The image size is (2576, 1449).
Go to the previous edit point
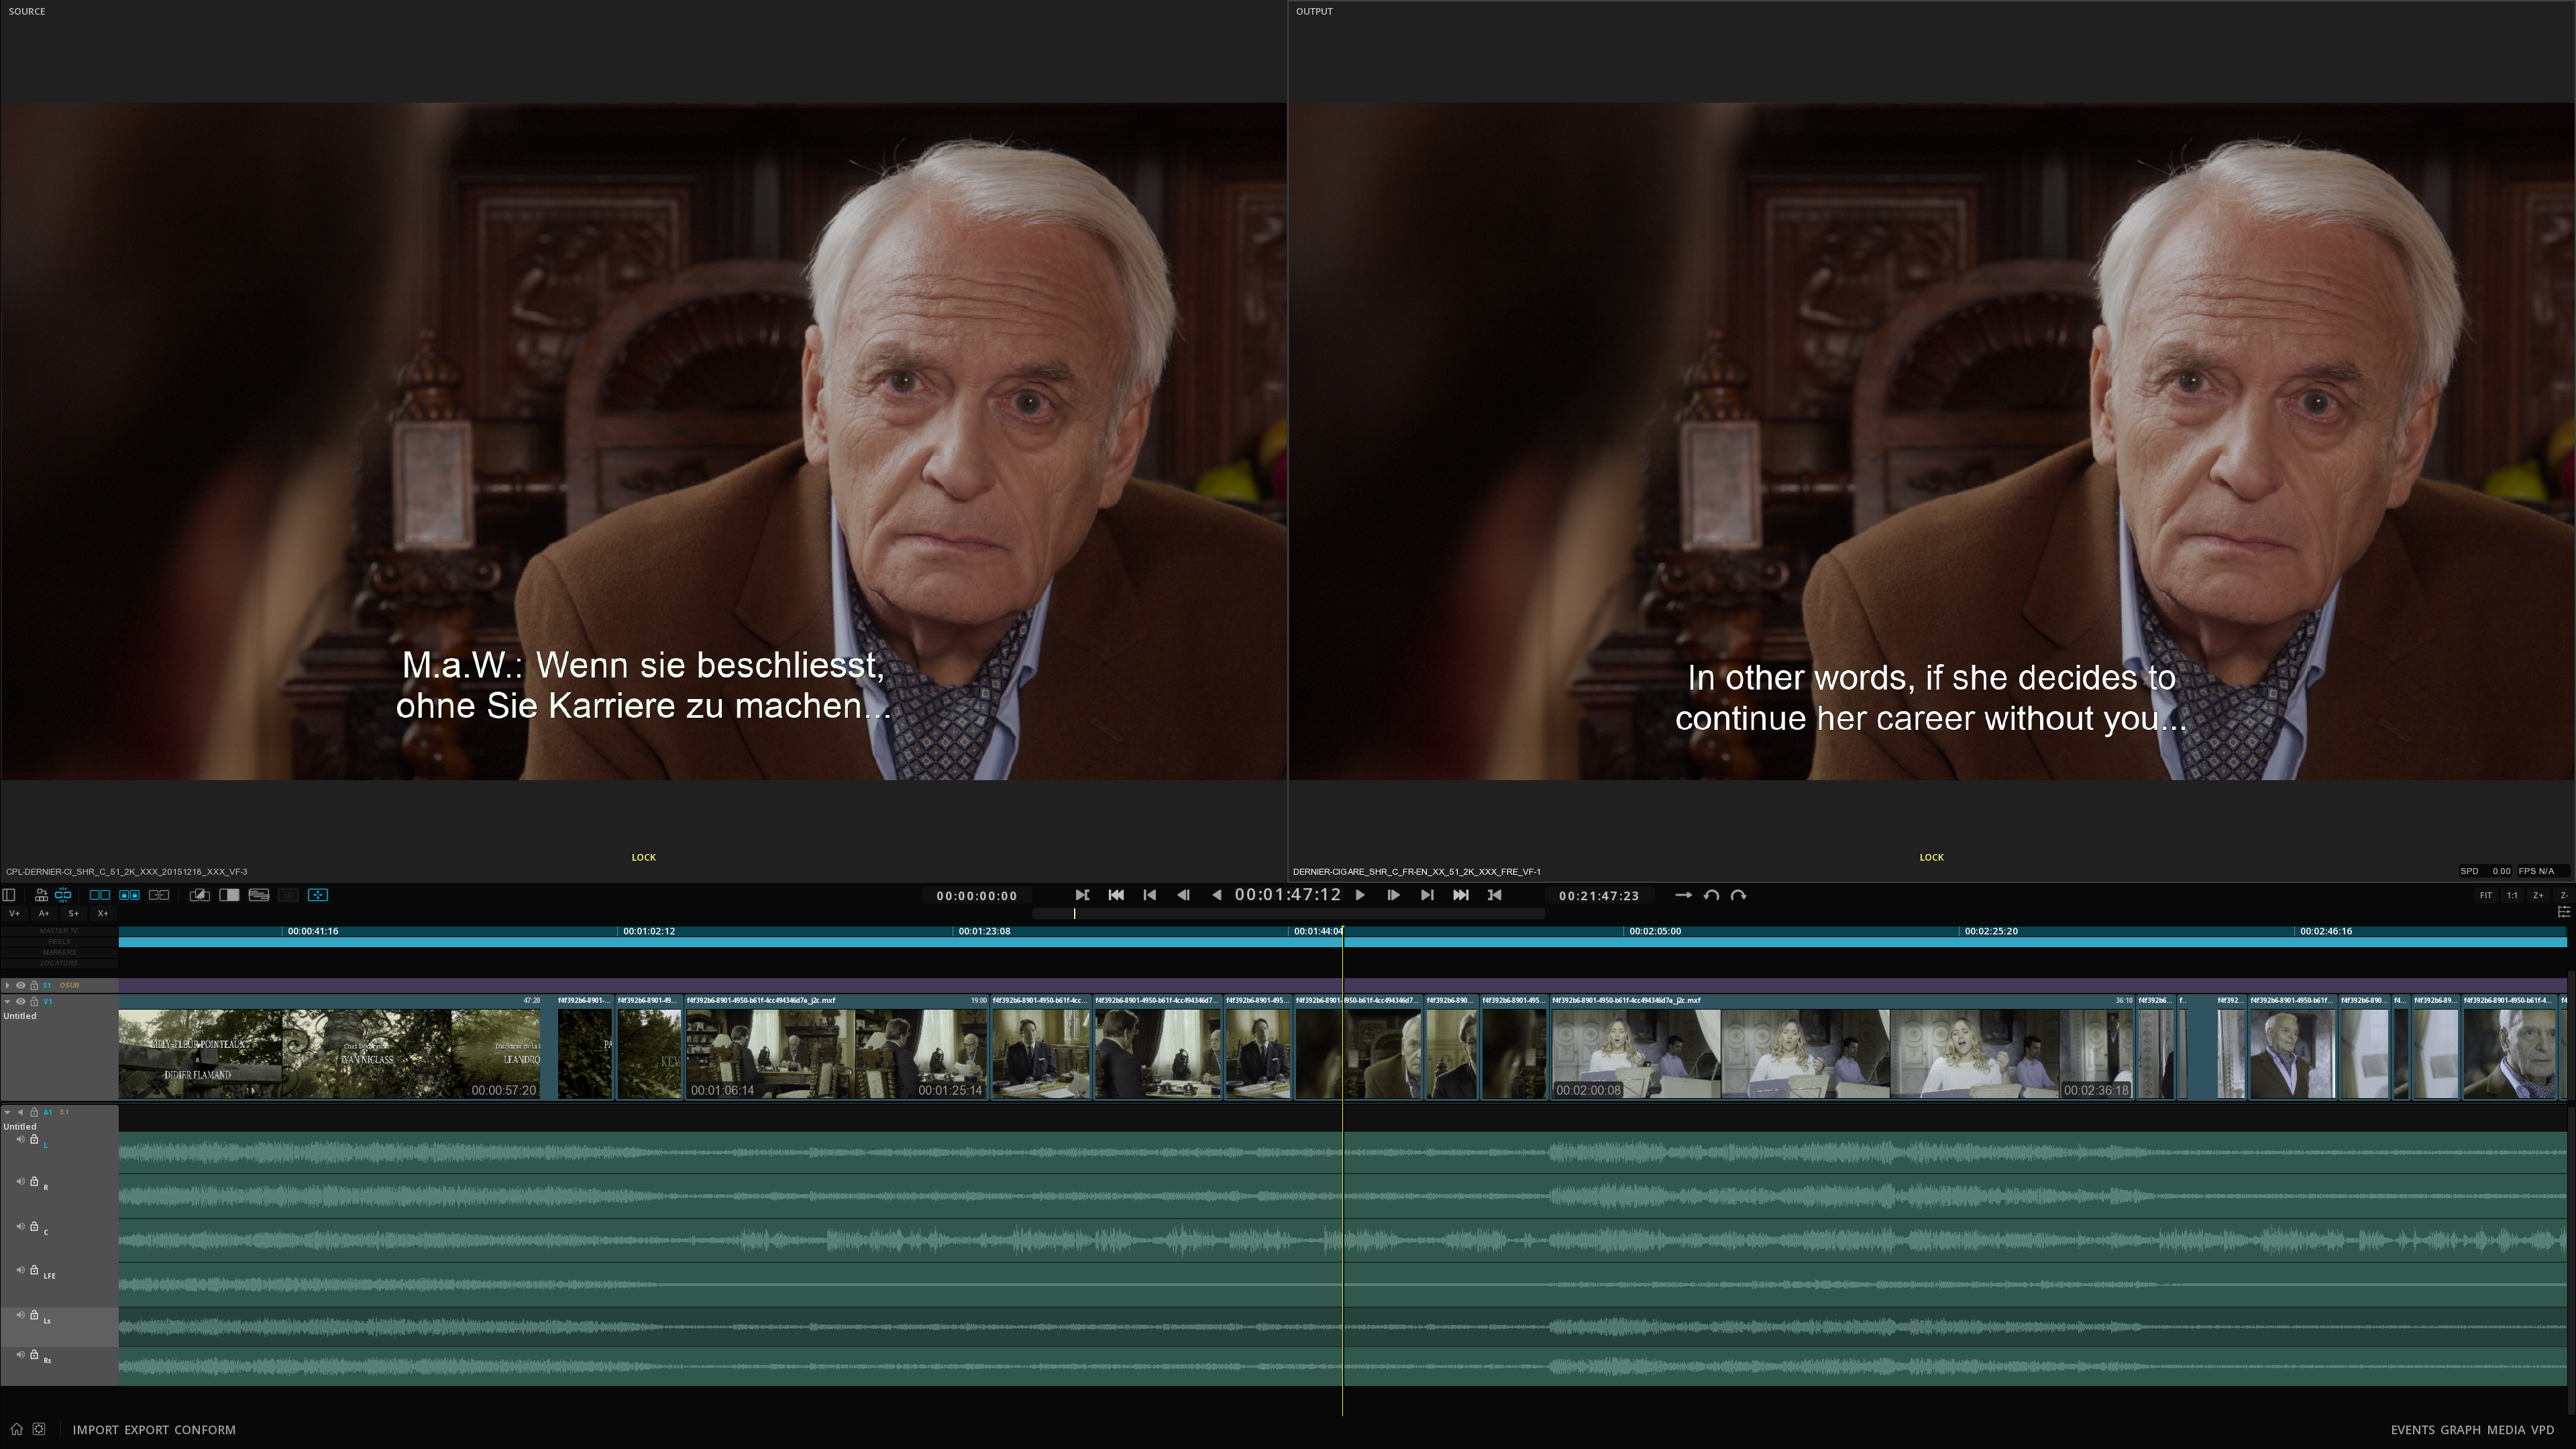pos(1150,895)
